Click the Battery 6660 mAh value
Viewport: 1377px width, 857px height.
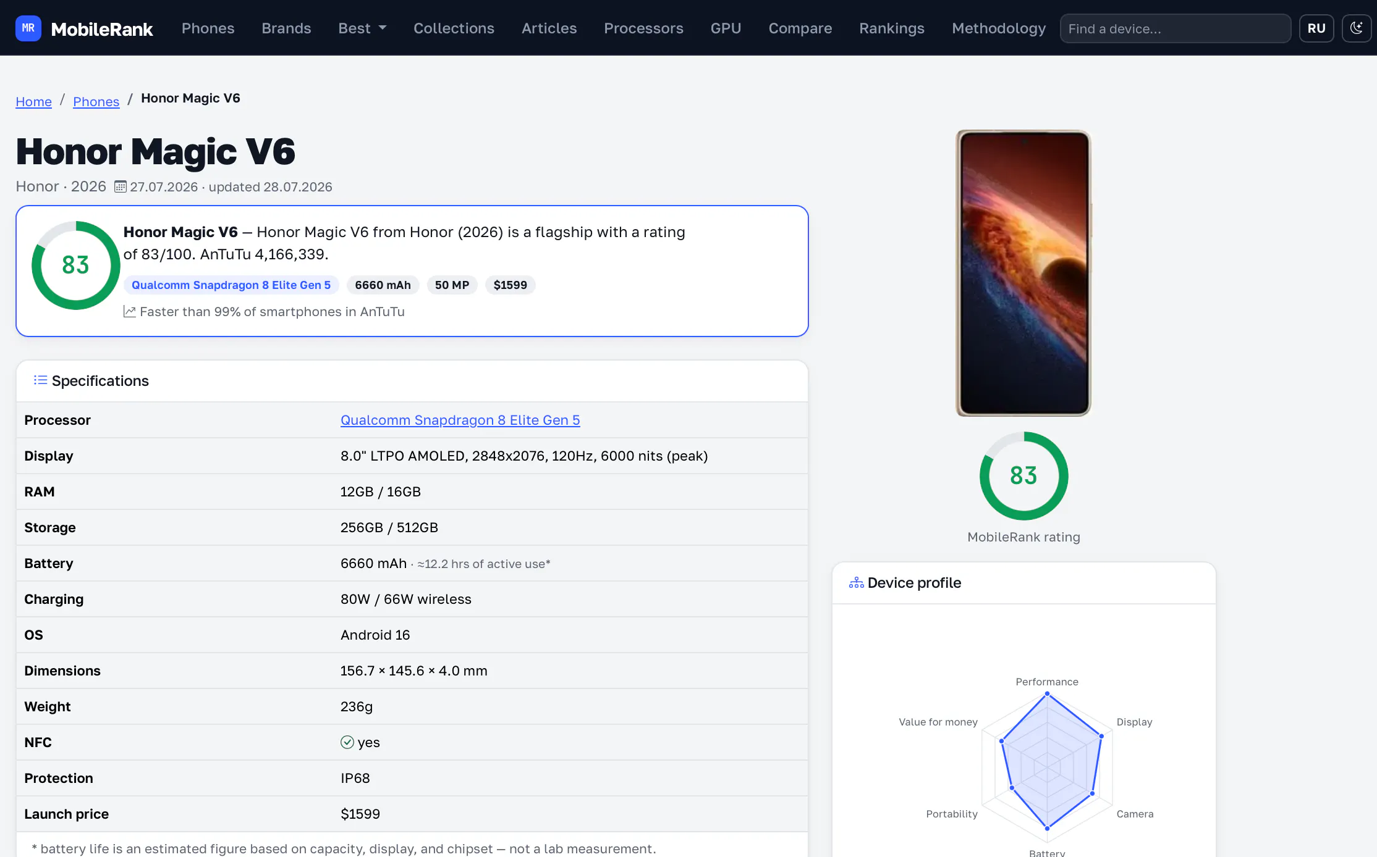click(x=374, y=563)
